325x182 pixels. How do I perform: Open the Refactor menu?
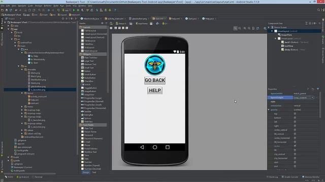48,6
